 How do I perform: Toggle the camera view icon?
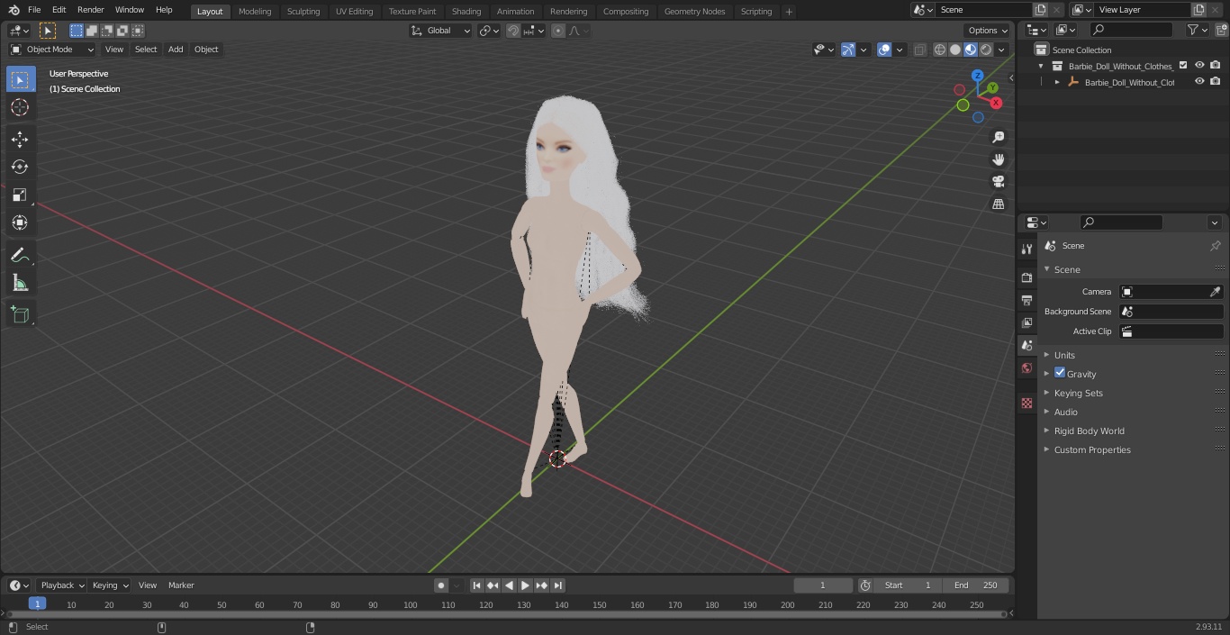998,182
